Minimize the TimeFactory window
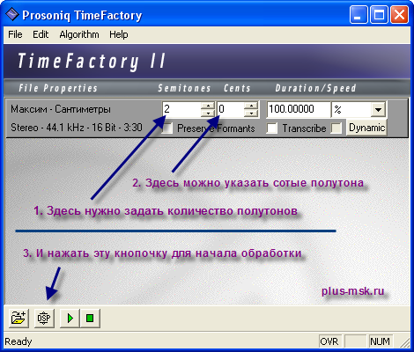 point(359,15)
